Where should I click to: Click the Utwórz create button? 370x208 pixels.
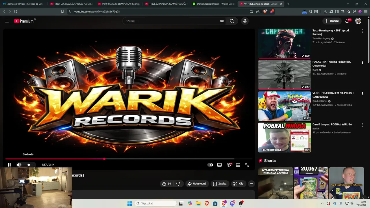[332, 21]
